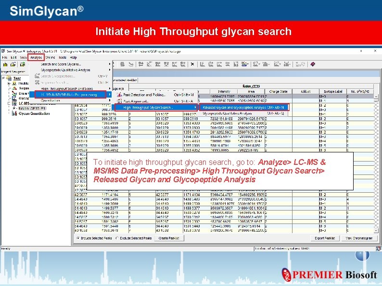
Task: Expand Quantitation submenu arrow
Action: tap(110, 100)
